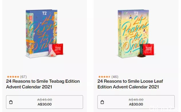
Task: Click struck-through A$45.00 price on Loose Leaf
Action: tap(136, 100)
